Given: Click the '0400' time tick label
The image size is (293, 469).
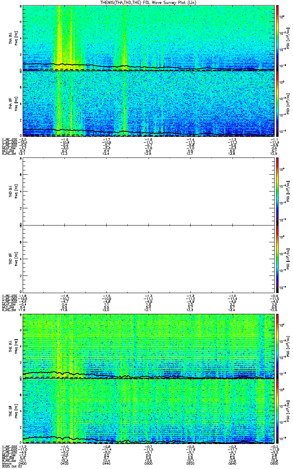Looking at the screenshot, I should (23, 463).
